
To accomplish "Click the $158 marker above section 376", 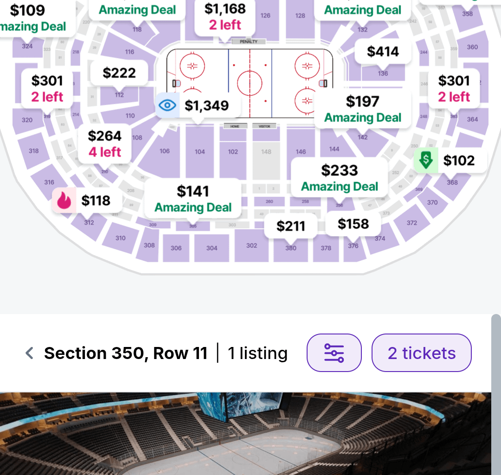I will click(x=353, y=224).
